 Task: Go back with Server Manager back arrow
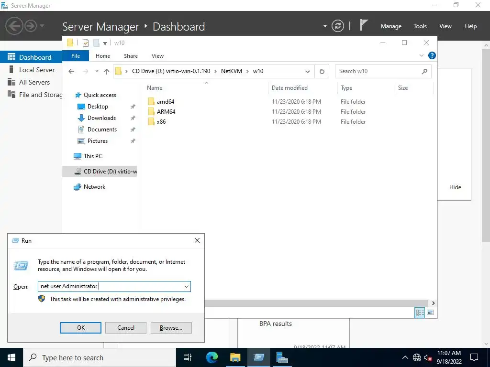point(14,26)
